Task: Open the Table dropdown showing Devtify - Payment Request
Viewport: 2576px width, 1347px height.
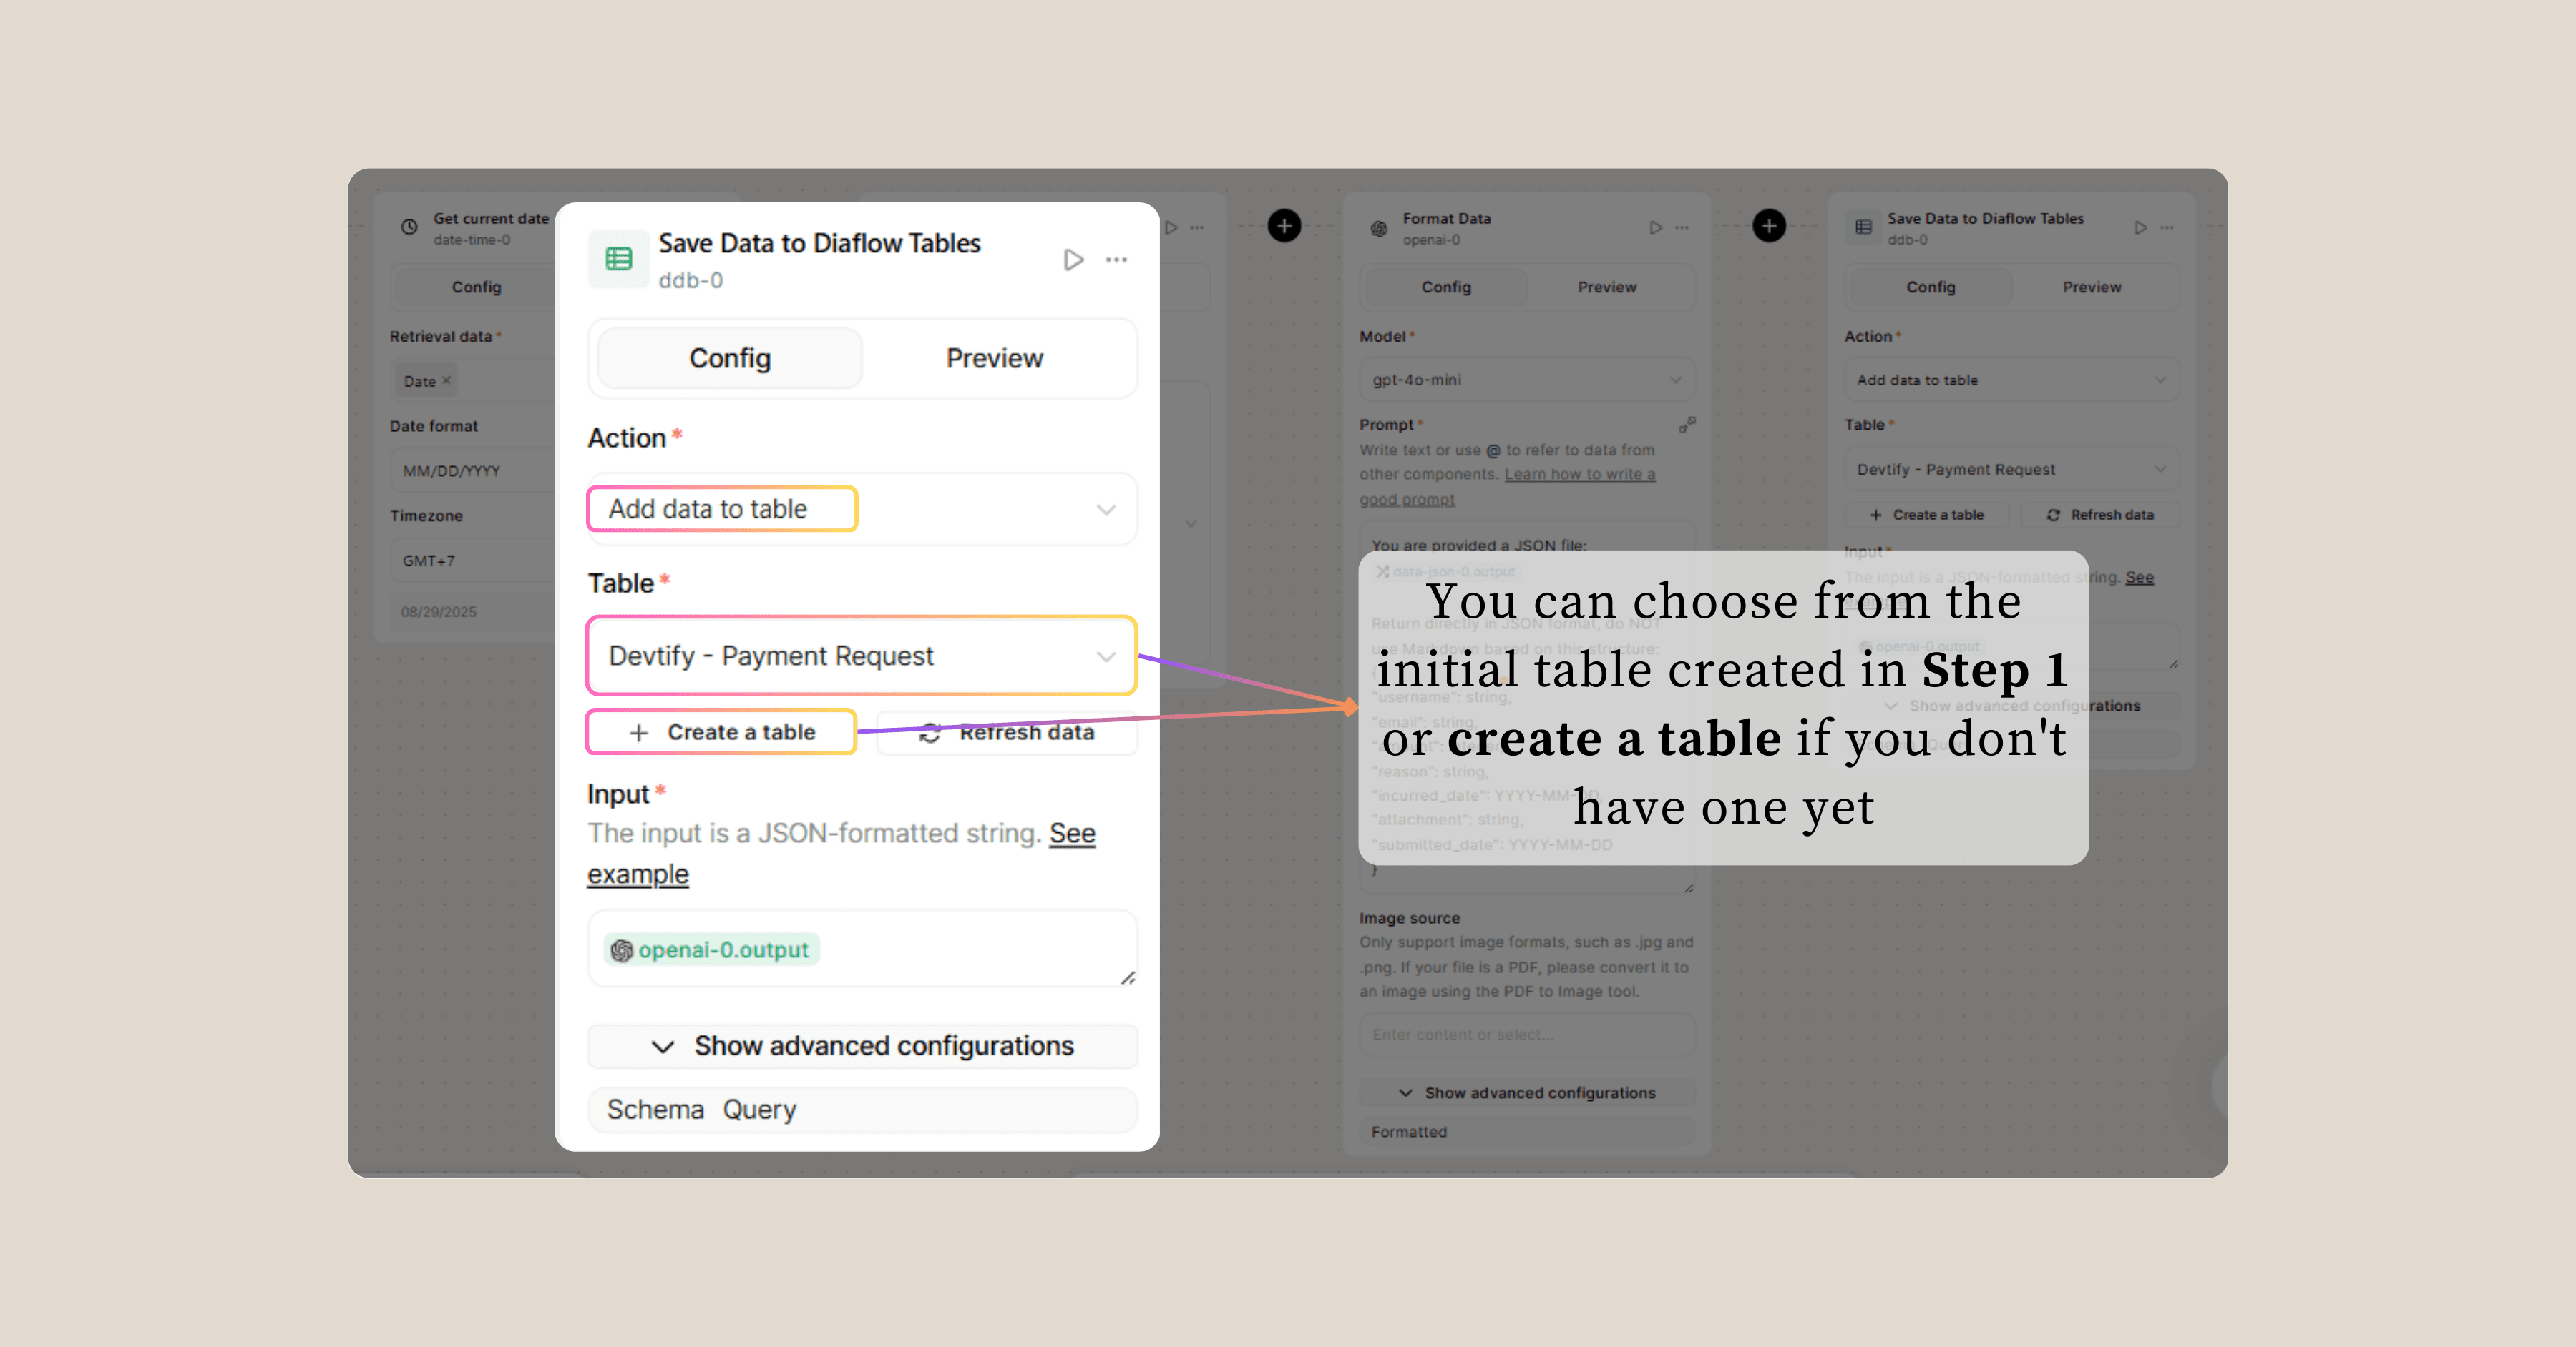Action: (862, 656)
